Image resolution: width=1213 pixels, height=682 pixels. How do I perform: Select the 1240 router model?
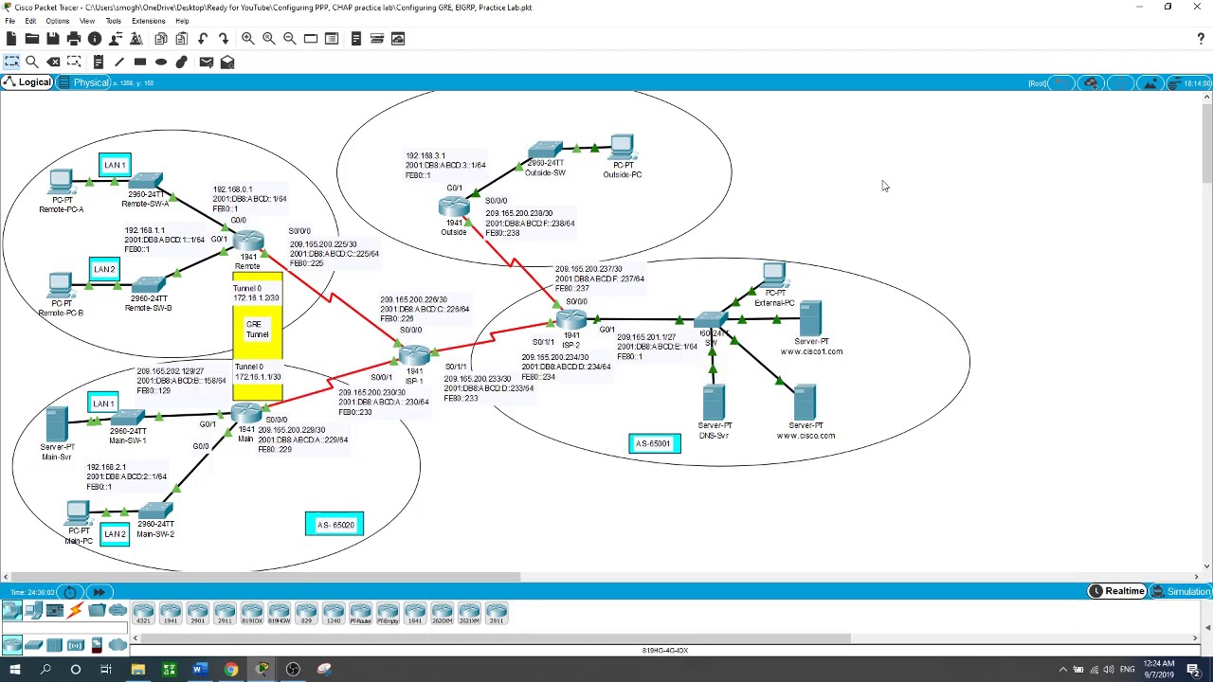tap(334, 614)
